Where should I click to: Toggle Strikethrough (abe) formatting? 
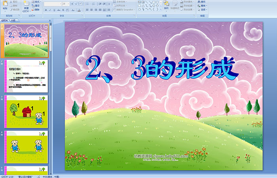coord(59,10)
